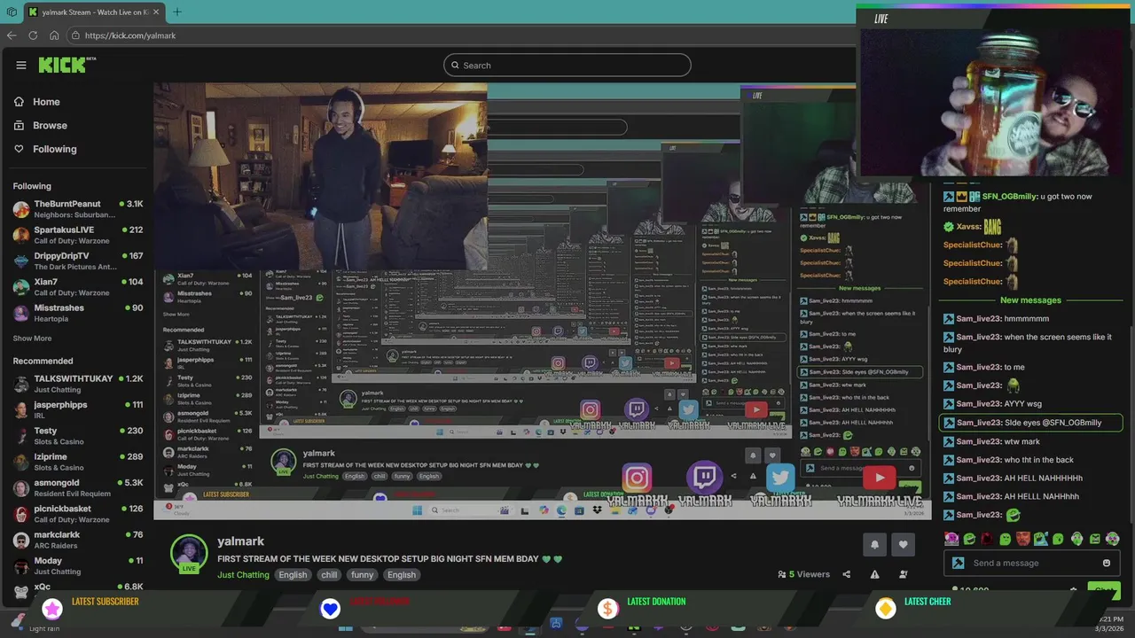Click highlighted Side eyes @SFN_OGBmilly chat message
The image size is (1135, 638).
point(1032,423)
